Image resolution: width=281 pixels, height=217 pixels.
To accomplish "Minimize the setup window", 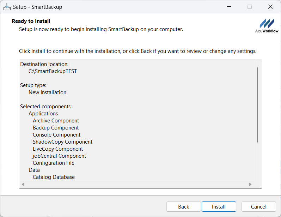I will [229, 7].
